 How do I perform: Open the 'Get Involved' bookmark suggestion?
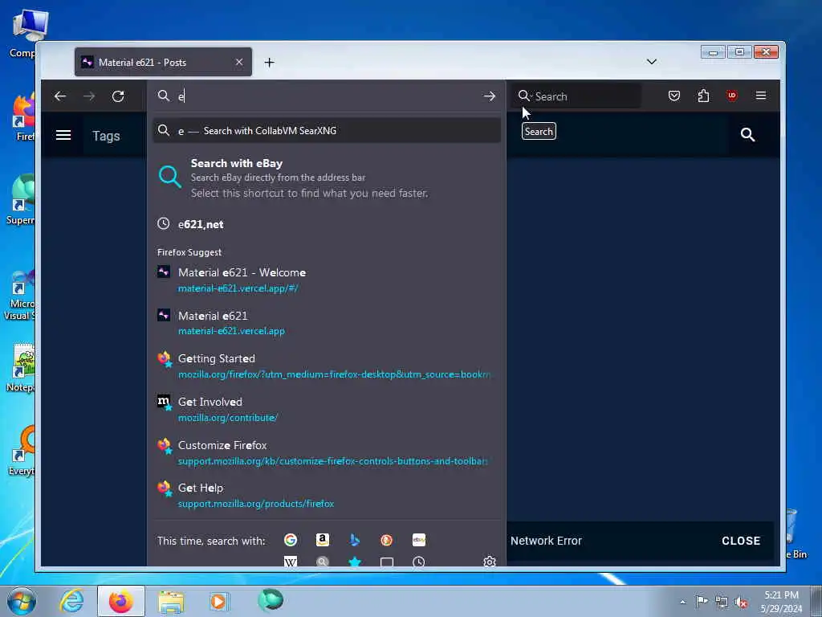327,409
